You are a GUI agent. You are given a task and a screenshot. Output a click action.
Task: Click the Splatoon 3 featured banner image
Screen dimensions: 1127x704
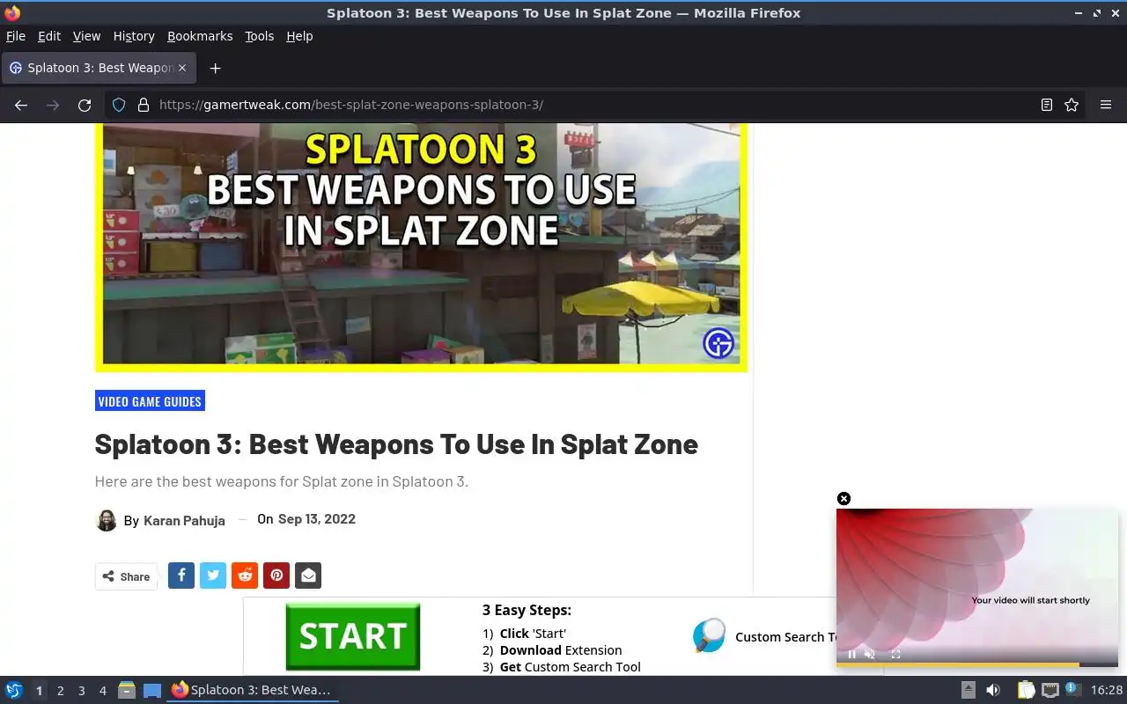pos(421,246)
